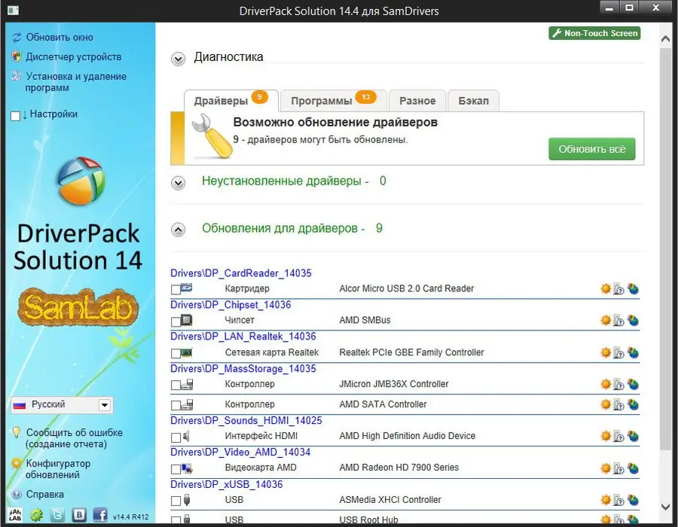Switch to the Программы tab

pos(334,101)
